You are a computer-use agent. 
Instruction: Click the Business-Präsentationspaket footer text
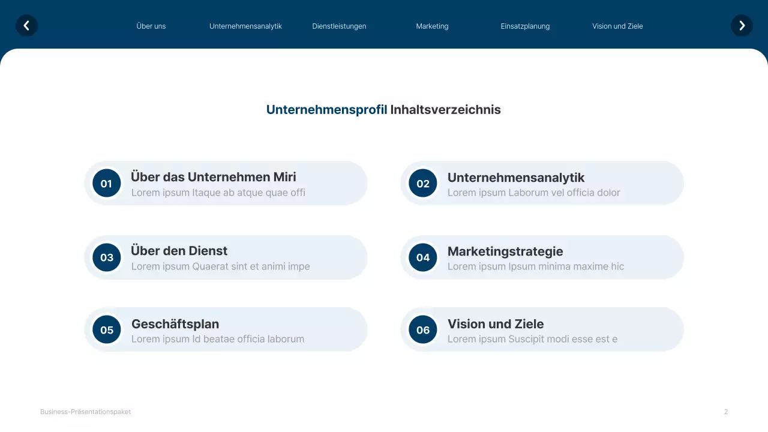(85, 412)
